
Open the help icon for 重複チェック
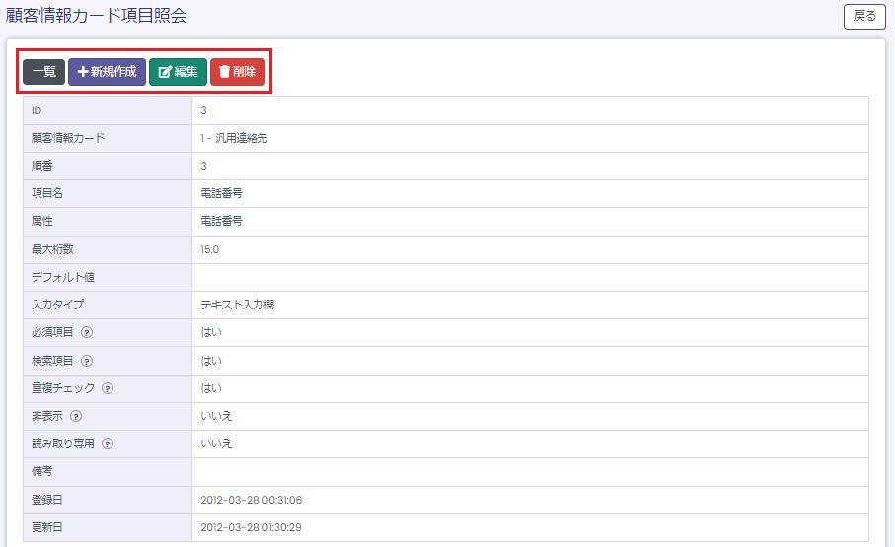[x=108, y=388]
